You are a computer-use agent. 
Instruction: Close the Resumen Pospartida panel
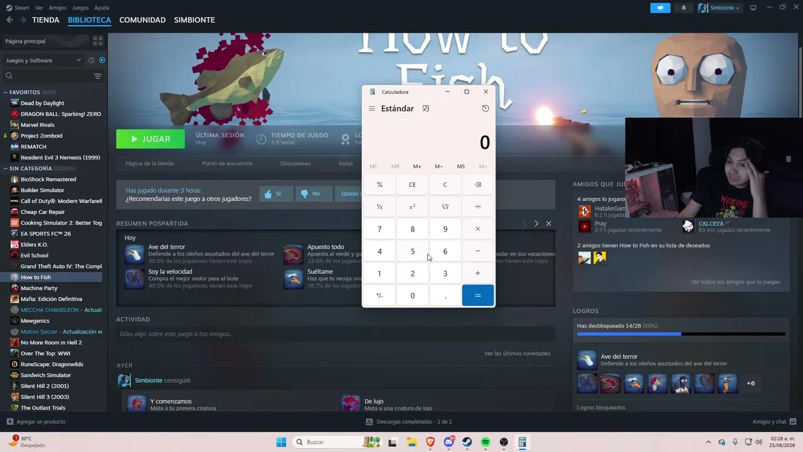pyautogui.click(x=548, y=223)
